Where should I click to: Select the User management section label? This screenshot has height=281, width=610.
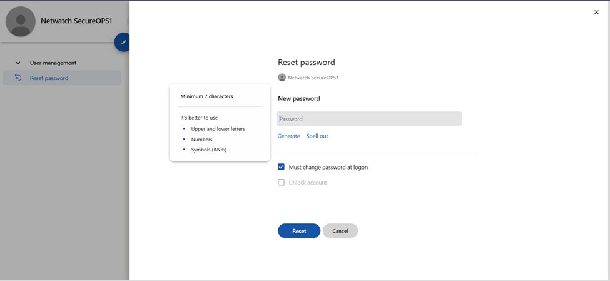tap(53, 63)
